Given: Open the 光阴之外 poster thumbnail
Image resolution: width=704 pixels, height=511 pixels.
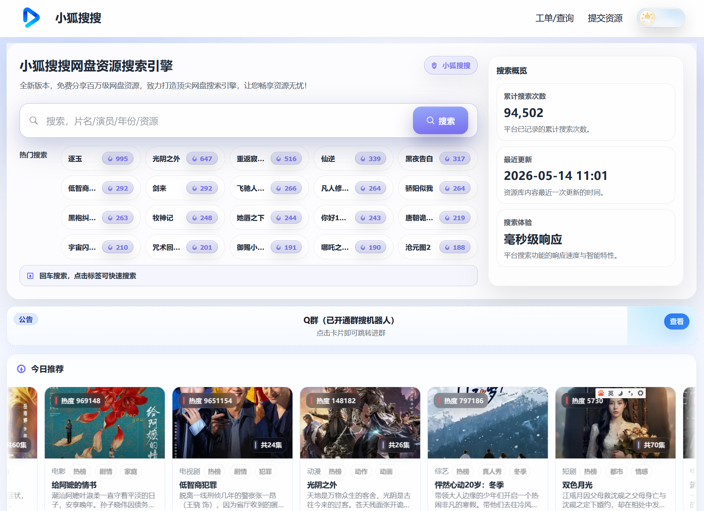Looking at the screenshot, I should click(360, 423).
